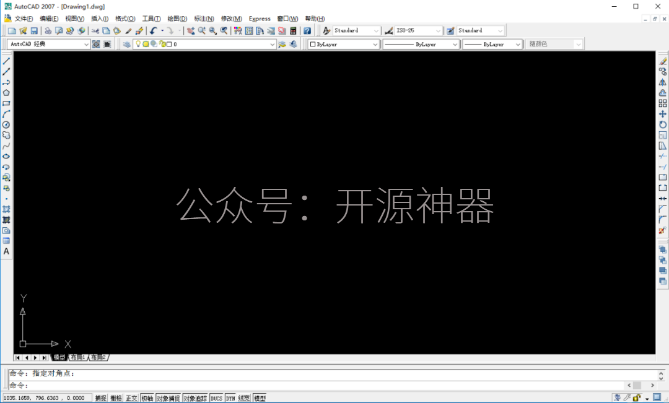Go to first layout tab arrow
The height and width of the screenshot is (403, 669).
pos(18,358)
